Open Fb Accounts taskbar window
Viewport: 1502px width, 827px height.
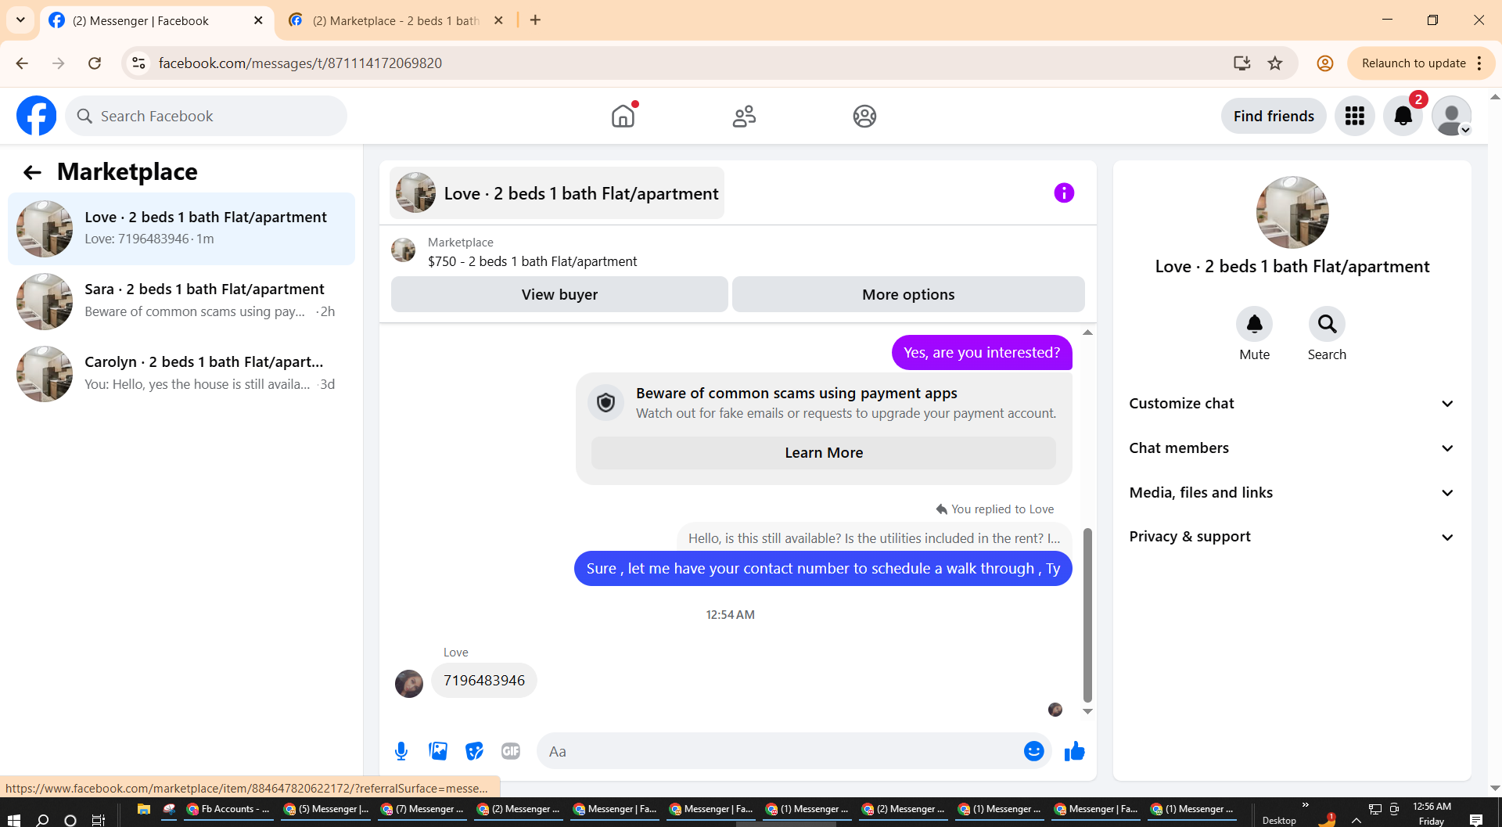pos(228,809)
